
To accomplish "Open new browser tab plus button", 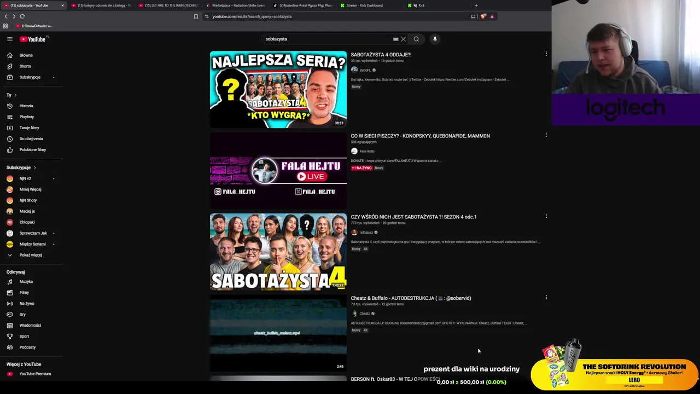I will pyautogui.click(x=476, y=5).
